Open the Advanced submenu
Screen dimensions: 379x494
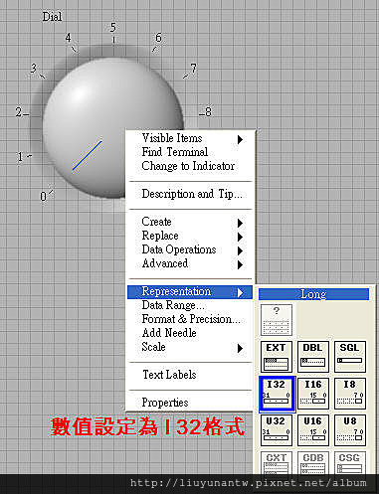pyautogui.click(x=190, y=263)
